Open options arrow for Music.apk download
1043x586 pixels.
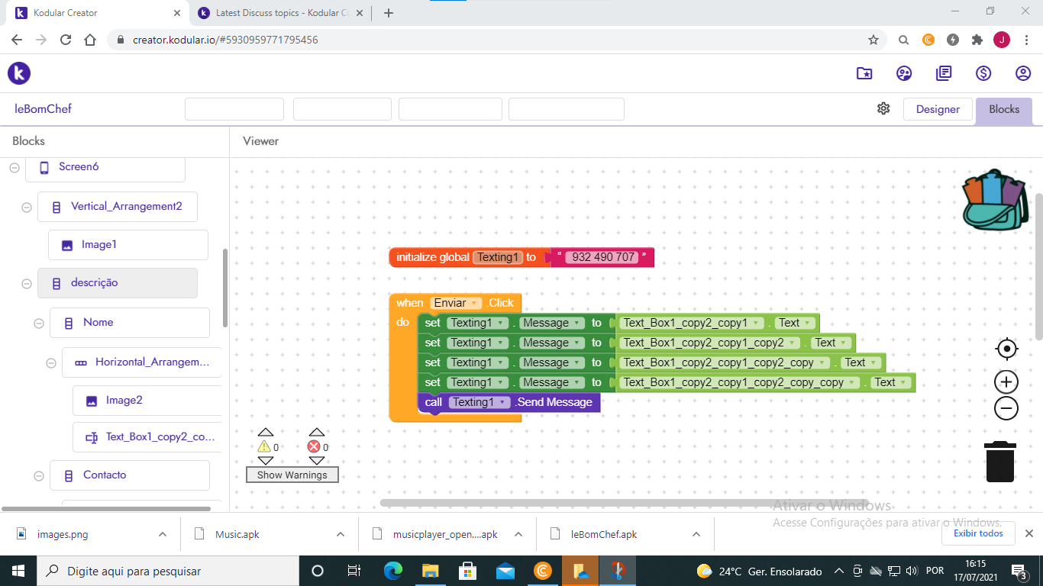(x=341, y=534)
